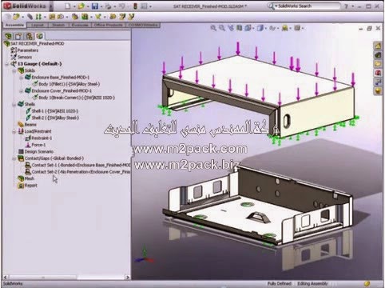This screenshot has width=385, height=288.
Task: Click the Hide/Show Items glasses icon
Action: point(272,28)
